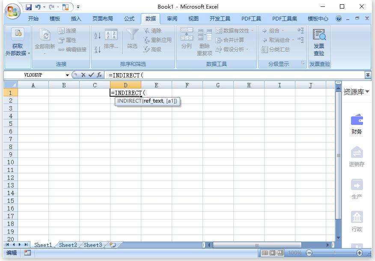Open Excel help question mark
The height and width of the screenshot is (261, 375).
click(x=339, y=18)
